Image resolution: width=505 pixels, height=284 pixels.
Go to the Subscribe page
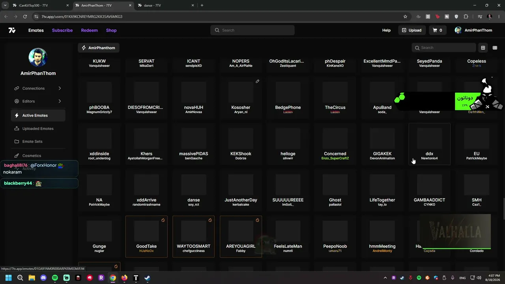[x=62, y=30]
